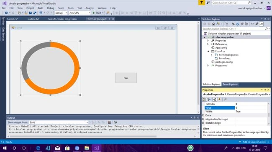Click the feedback icon next to Quick Launch
Screen dimensions: 272x152
click(208, 2)
